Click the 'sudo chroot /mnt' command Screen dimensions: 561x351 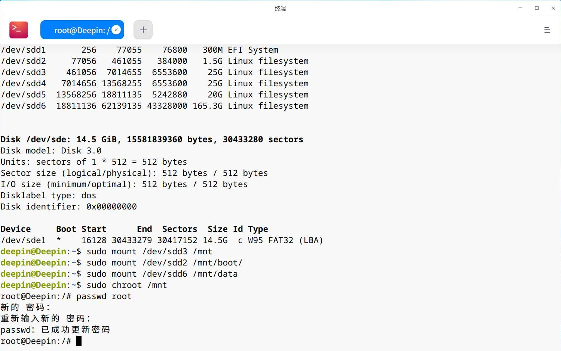127,285
